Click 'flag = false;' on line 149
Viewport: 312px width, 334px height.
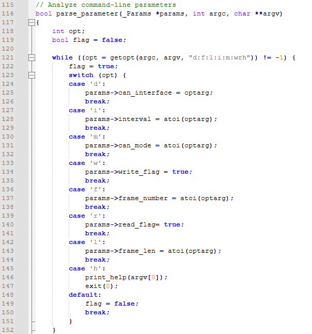pyautogui.click(x=112, y=303)
